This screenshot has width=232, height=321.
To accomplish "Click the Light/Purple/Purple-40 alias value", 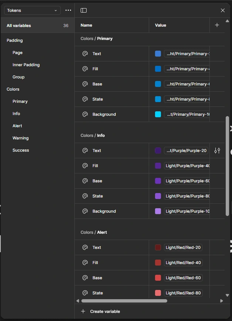I will 187,166.
